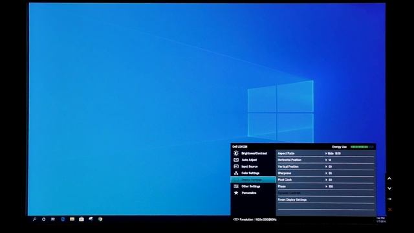Open Task View from the taskbar
The image size is (414, 233).
(53, 219)
